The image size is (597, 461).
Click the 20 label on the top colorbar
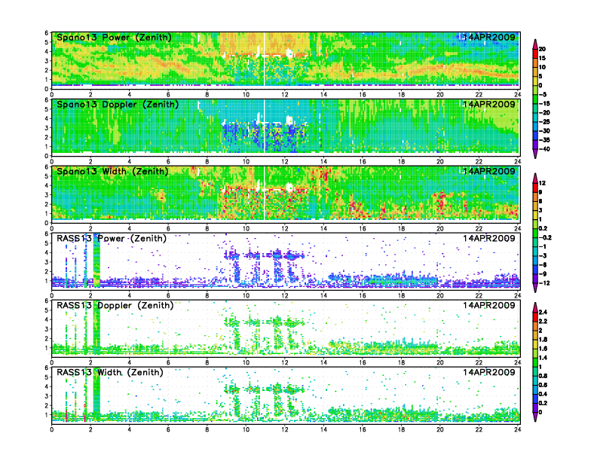[542, 49]
